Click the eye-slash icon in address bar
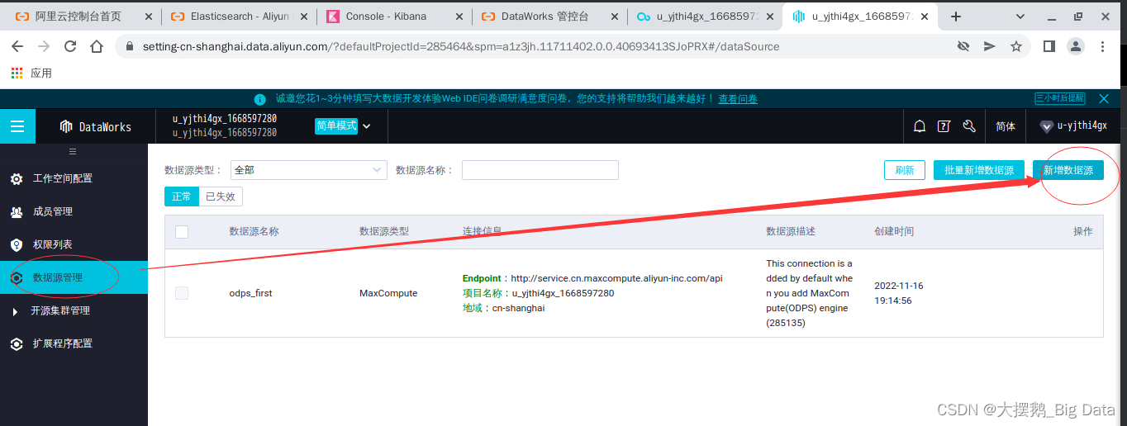Viewport: 1127px width, 426px height. (x=963, y=46)
